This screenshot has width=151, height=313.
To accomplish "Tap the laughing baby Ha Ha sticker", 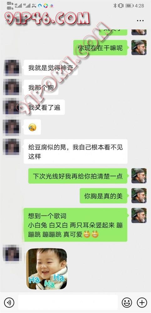I will 47,269.
